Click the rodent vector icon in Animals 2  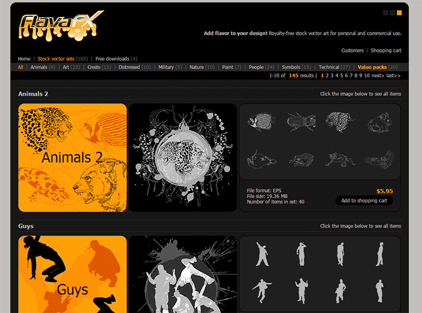click(380, 122)
